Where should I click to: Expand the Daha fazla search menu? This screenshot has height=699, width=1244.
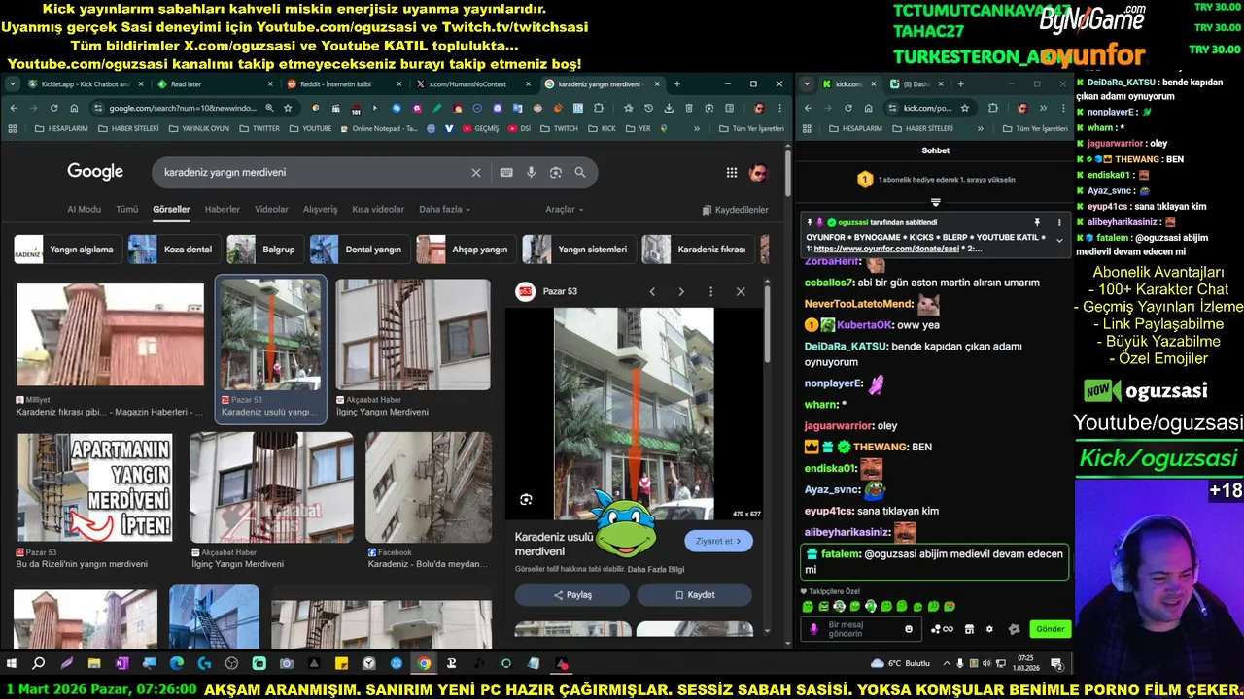444,210
